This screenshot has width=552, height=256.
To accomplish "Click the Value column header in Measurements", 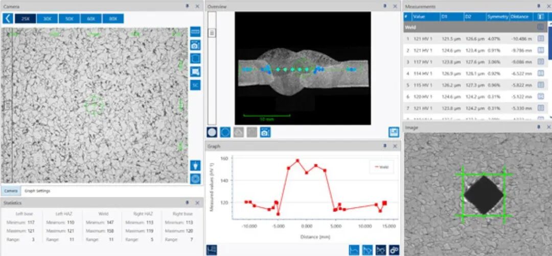I will (x=426, y=16).
